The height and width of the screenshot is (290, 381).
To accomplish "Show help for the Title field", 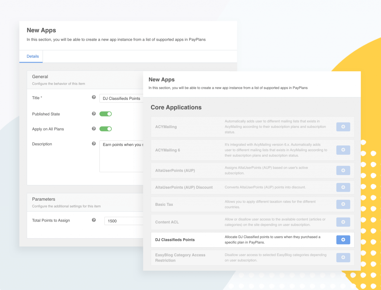I will pos(94,97).
